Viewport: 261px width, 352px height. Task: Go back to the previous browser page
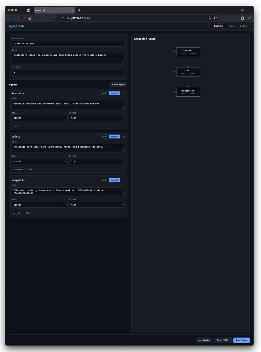pyautogui.click(x=10, y=18)
